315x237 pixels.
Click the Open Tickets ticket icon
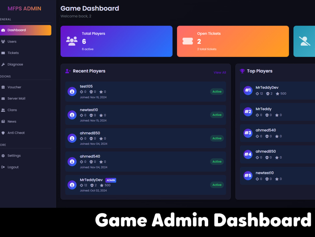(188, 41)
